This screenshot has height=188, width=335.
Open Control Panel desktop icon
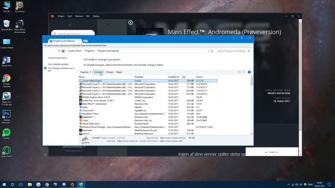tap(6, 43)
